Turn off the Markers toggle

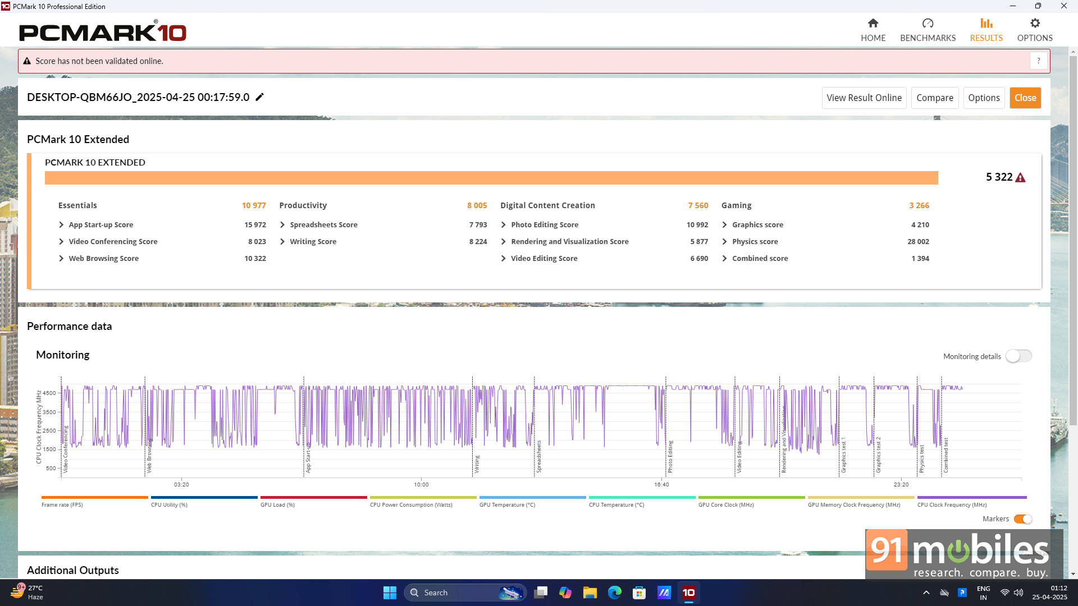pyautogui.click(x=1022, y=519)
